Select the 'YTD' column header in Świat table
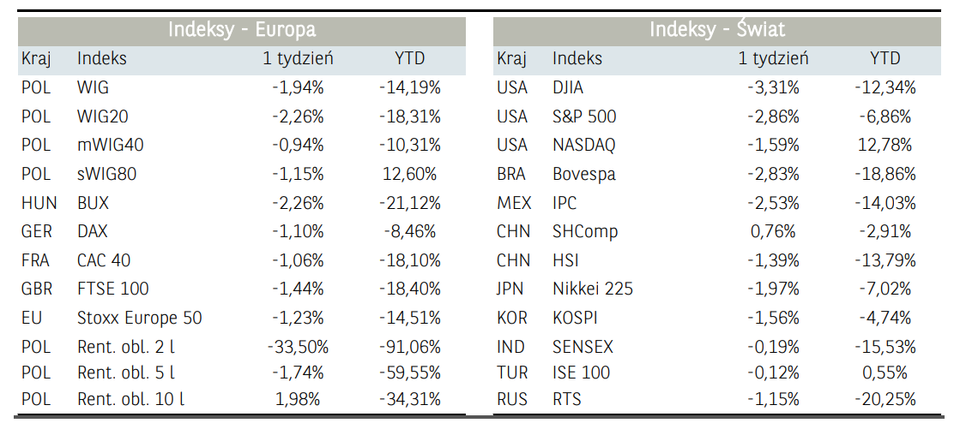The width and height of the screenshot is (954, 441). [x=885, y=59]
